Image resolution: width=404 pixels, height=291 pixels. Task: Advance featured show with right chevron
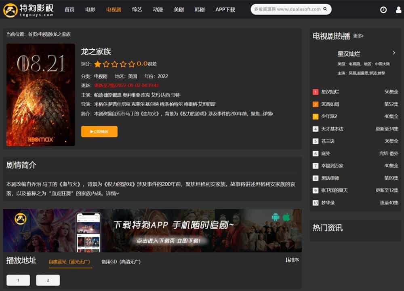coord(394,53)
